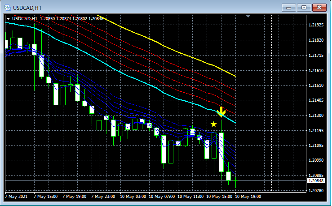Click the time scale label 10 May 15:00
This screenshot has width=332, height=206.
click(219, 197)
